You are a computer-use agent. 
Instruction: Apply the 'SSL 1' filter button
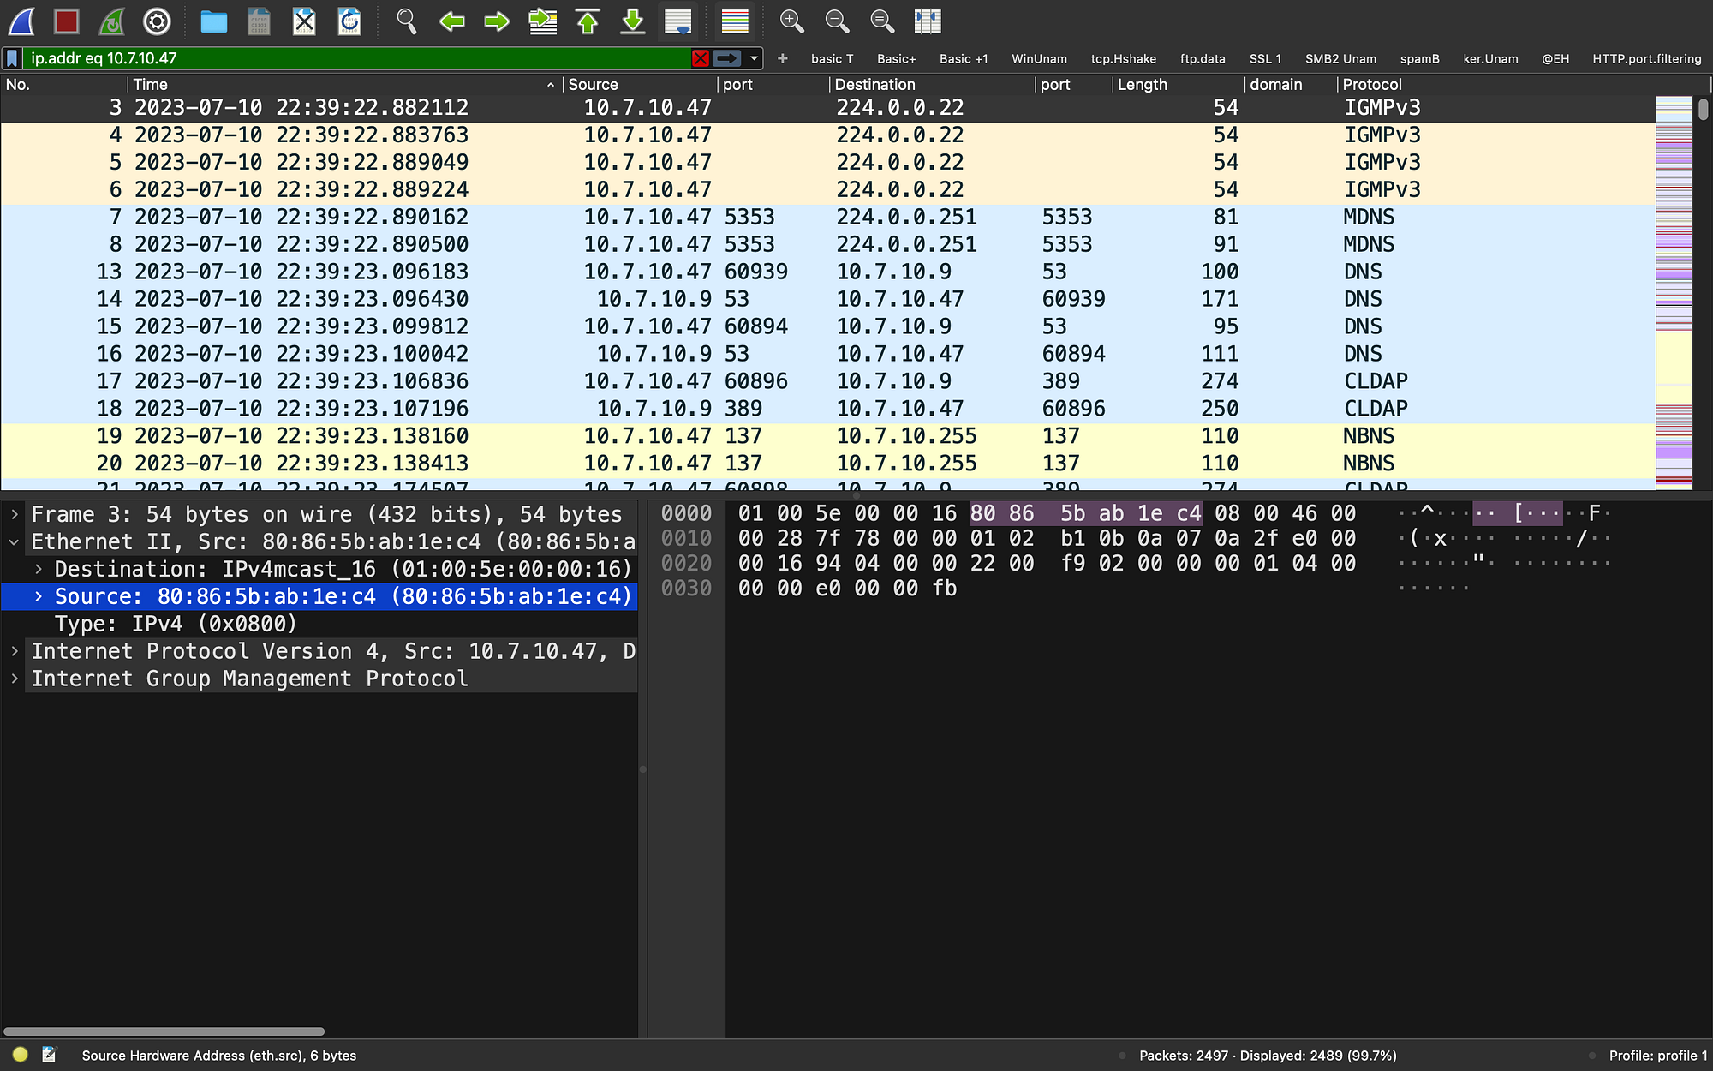click(x=1265, y=58)
